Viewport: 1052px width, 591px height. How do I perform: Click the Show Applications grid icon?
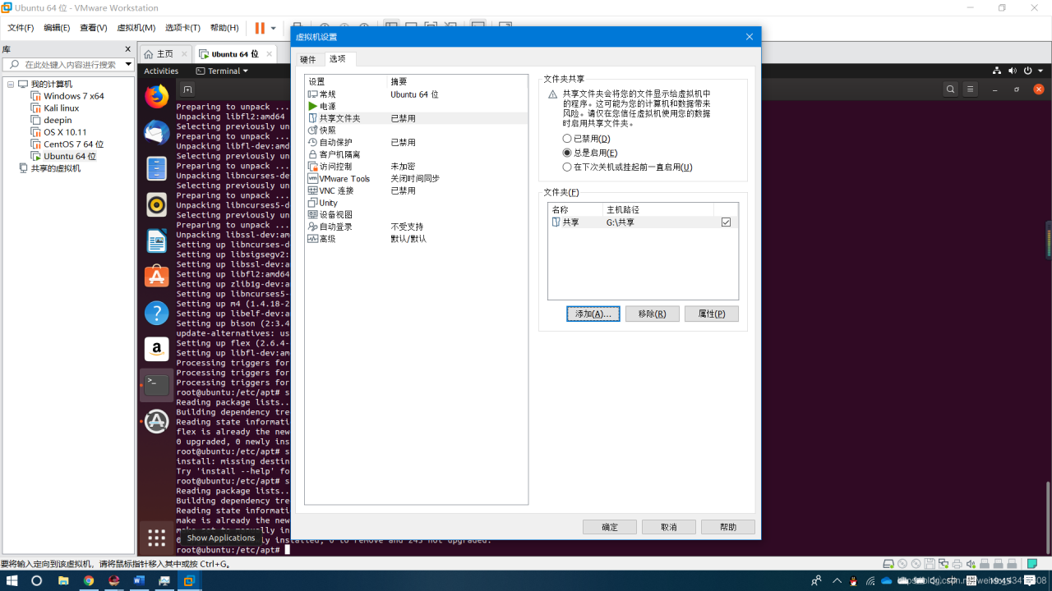tap(156, 538)
